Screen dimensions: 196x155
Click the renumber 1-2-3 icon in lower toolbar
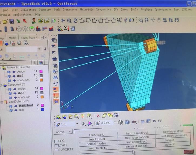pos(116,115)
